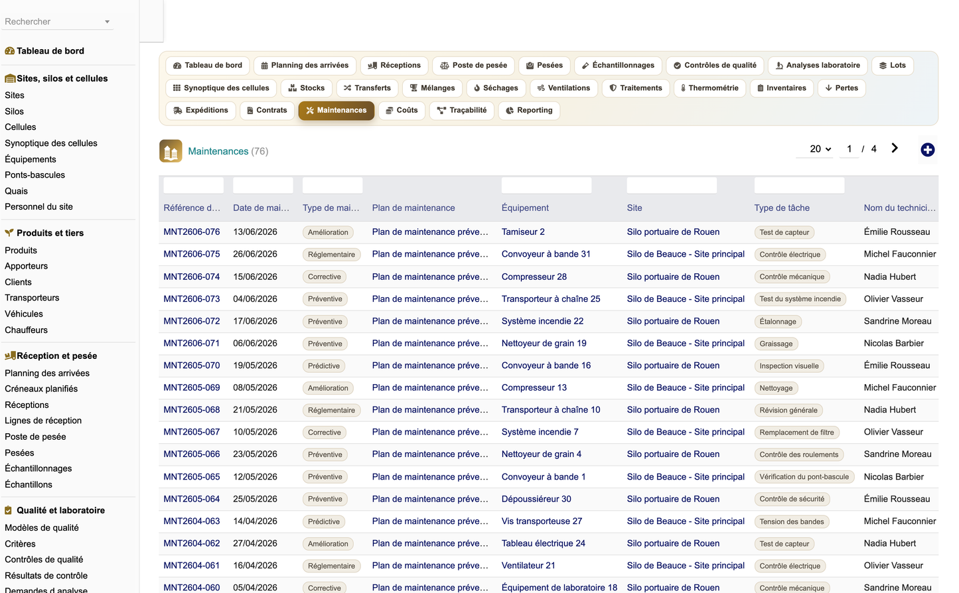959x593 pixels.
Task: Click the Réception et pesée section icon
Action: coord(10,356)
